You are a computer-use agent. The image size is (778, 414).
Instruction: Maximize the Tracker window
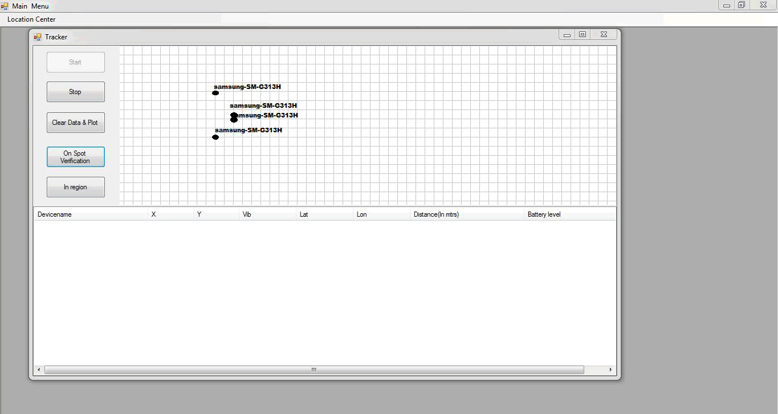(583, 35)
